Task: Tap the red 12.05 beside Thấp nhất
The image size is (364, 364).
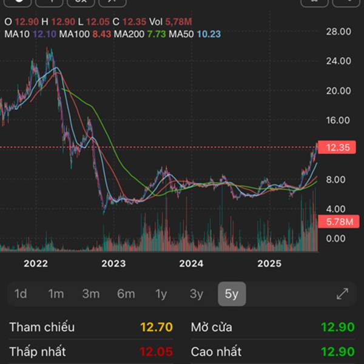Action: click(x=157, y=352)
